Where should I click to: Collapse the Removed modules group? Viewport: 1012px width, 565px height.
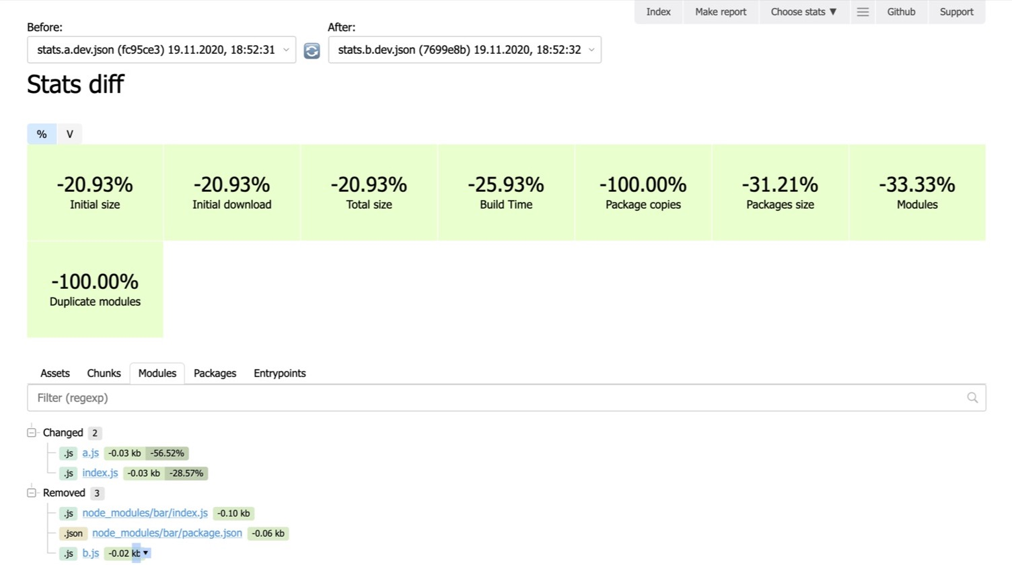point(32,492)
